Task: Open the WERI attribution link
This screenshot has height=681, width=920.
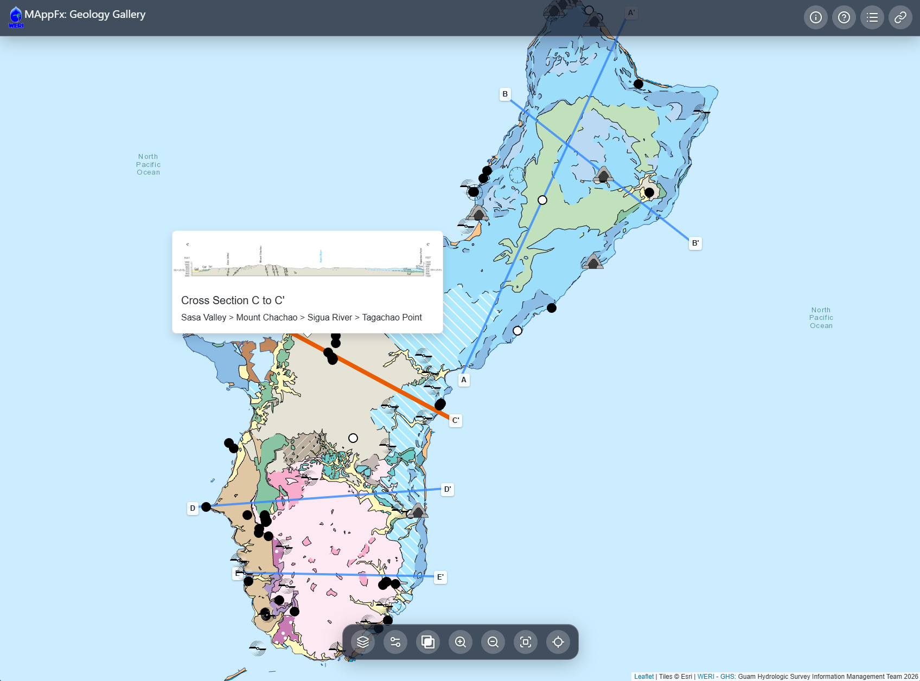Action: pos(706,676)
